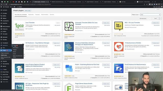Image resolution: width=163 pixels, height=91 pixels.
Task: Open Smart Filters in the sidebar
Action: click(6, 72)
